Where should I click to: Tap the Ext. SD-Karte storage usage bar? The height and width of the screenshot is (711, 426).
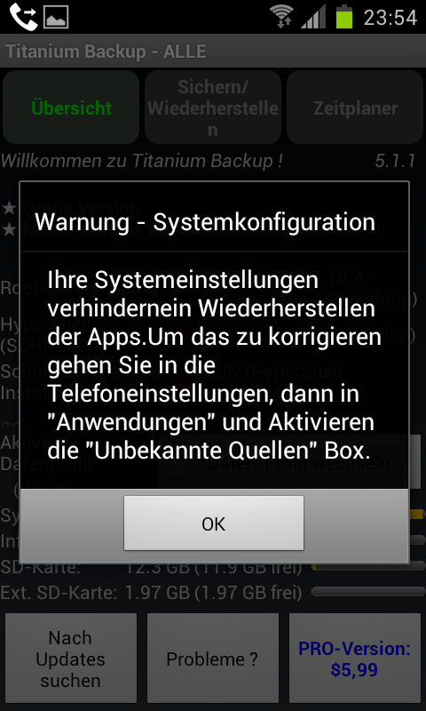point(368,592)
